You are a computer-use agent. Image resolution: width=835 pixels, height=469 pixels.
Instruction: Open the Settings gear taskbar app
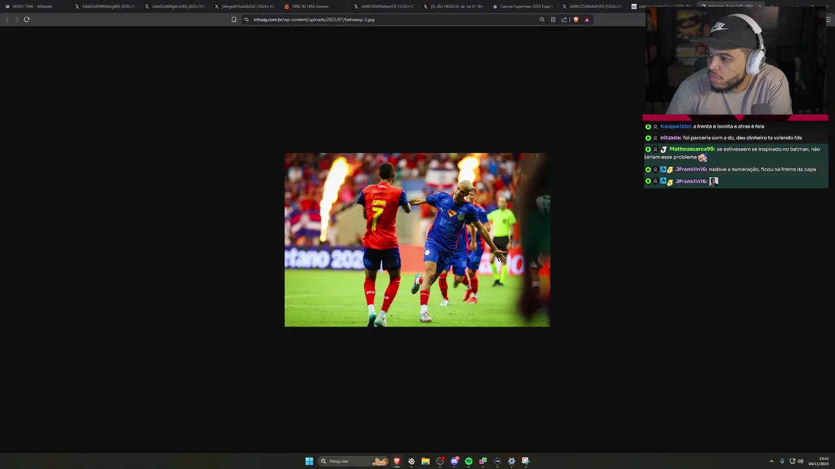[x=511, y=461]
